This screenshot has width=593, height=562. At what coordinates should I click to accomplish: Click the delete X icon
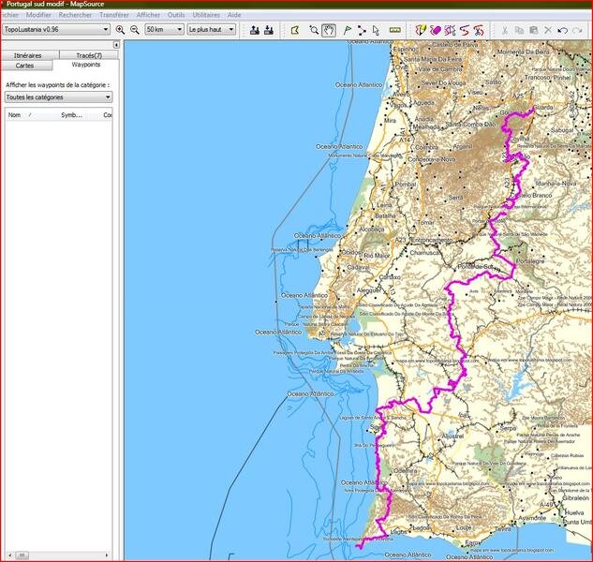click(x=548, y=30)
